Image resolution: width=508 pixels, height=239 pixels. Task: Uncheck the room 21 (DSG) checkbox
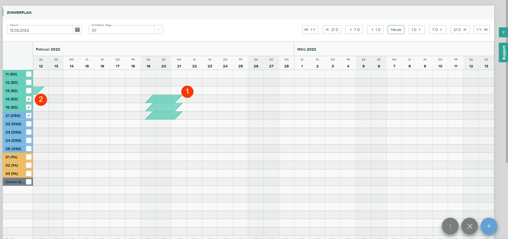point(29,115)
